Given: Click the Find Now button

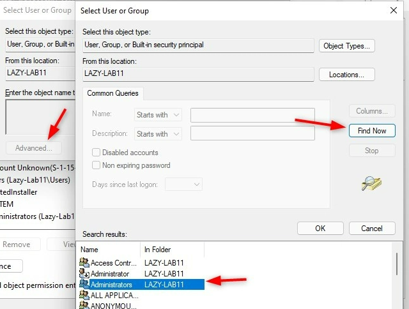Looking at the screenshot, I should [372, 131].
